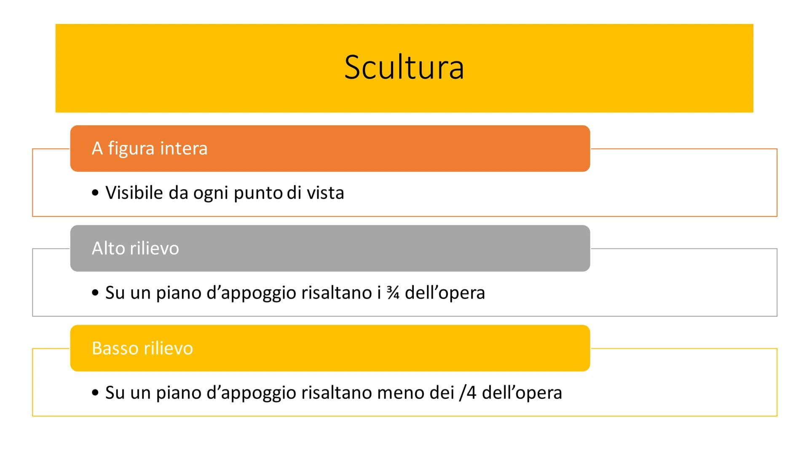Viewport: 809px width, 455px height.
Task: Click the Visibile da ogni punto di vista bullet
Action: tap(218, 193)
